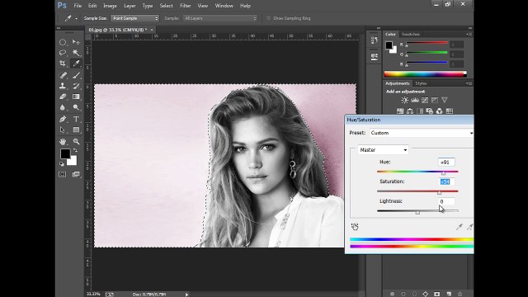Select the Path Selection tool

[x=63, y=130]
